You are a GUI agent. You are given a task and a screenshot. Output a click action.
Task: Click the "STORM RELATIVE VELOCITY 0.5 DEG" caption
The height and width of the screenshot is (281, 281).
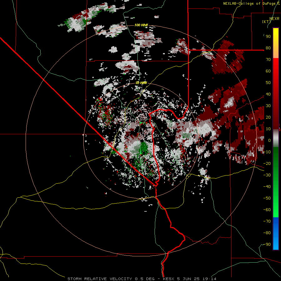(111, 279)
